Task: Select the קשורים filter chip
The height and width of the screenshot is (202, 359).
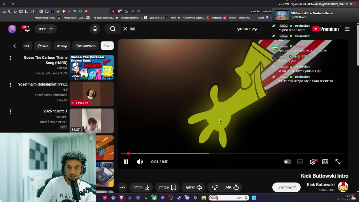Action: (x=62, y=46)
